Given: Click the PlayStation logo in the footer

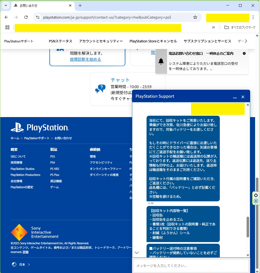Looking at the screenshot, I should click(40, 128).
